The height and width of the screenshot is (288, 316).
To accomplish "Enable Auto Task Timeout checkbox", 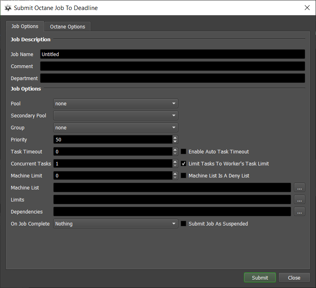I will (x=184, y=151).
